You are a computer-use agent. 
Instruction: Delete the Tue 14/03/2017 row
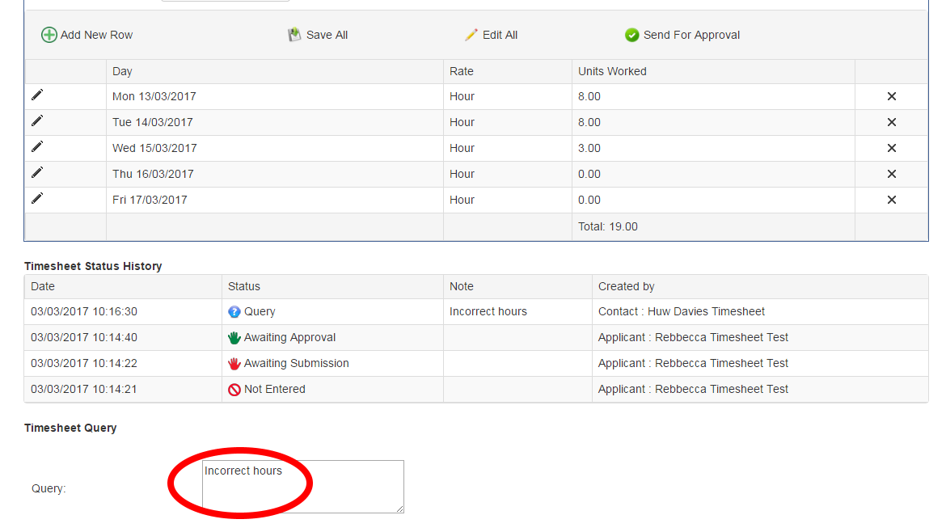[x=892, y=122]
